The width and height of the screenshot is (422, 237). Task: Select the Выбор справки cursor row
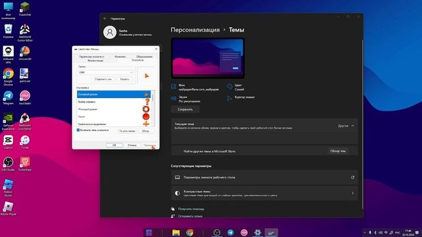[x=113, y=102]
